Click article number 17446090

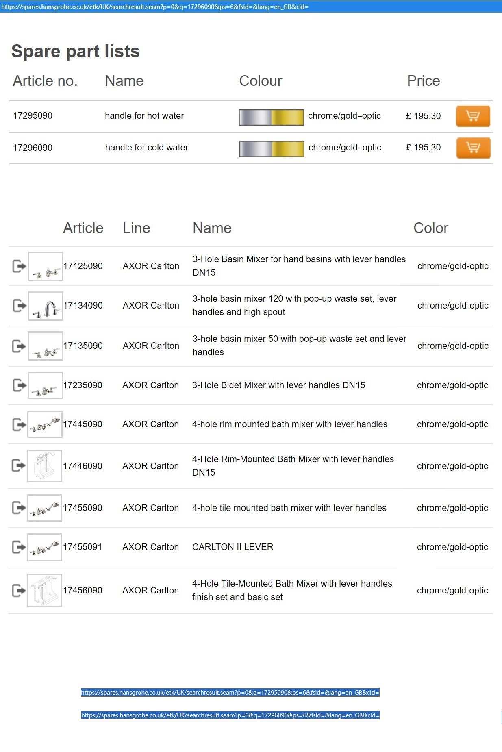click(x=83, y=466)
